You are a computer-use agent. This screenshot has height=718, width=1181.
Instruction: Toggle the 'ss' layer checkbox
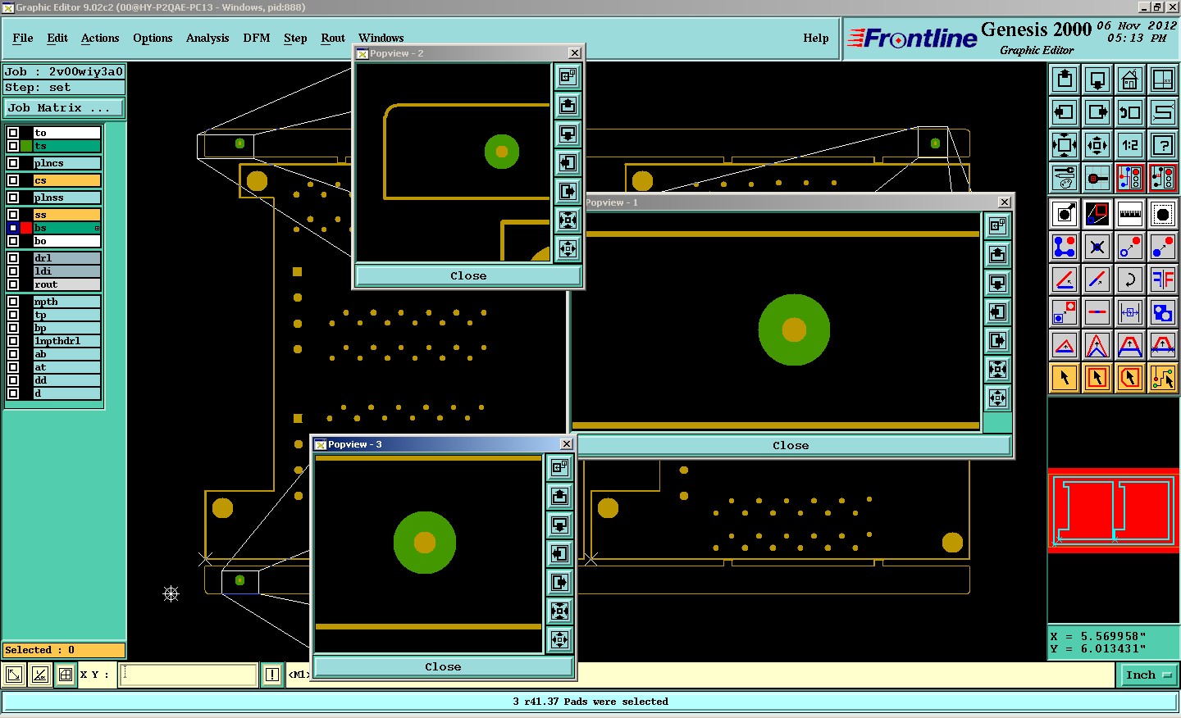(13, 215)
